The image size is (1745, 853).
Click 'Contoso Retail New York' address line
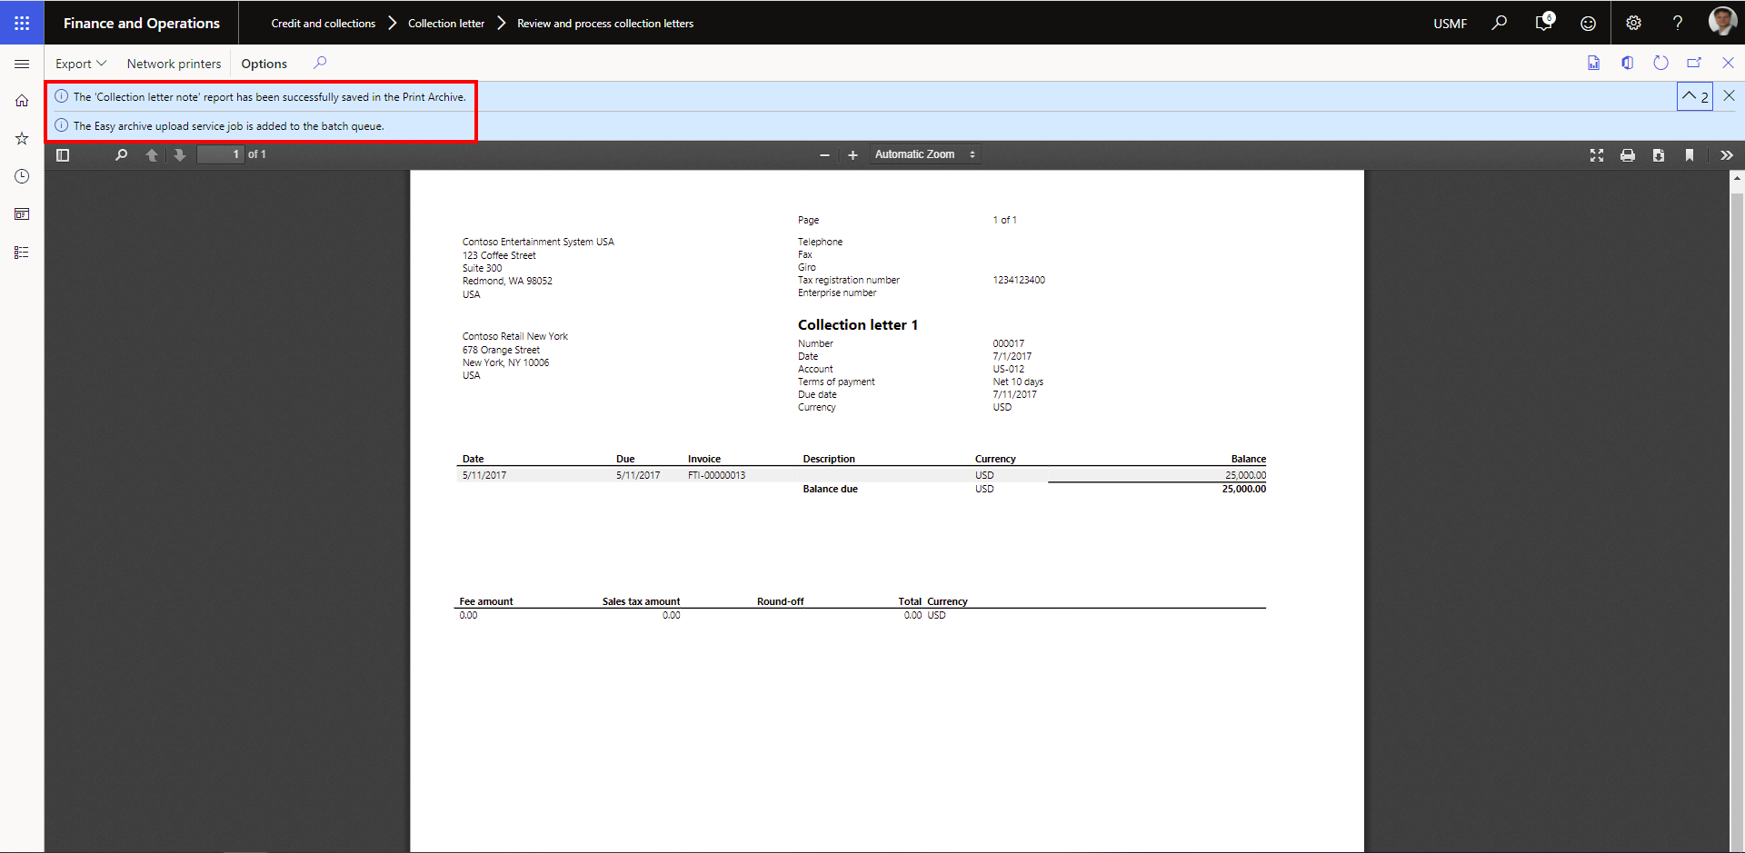[x=514, y=336]
